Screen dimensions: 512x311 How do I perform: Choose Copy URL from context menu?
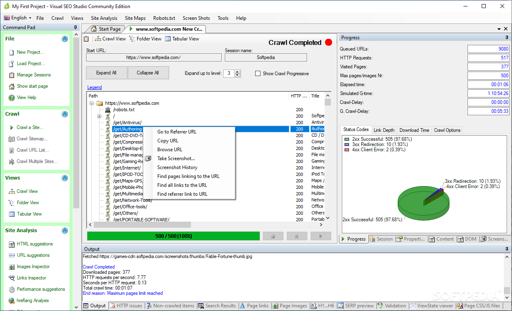[x=168, y=141]
